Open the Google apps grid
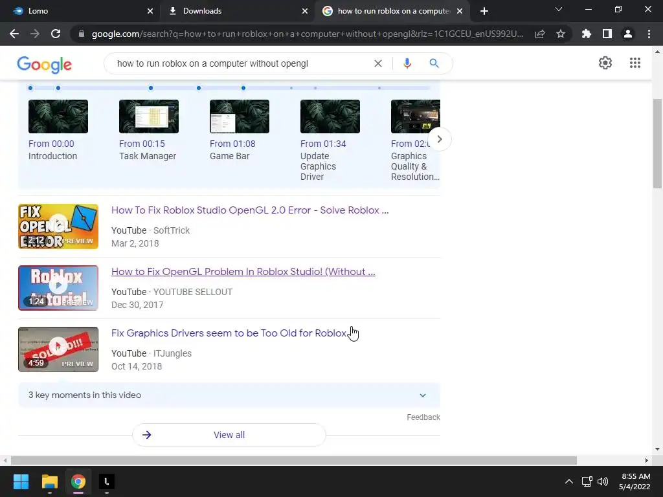 point(635,63)
